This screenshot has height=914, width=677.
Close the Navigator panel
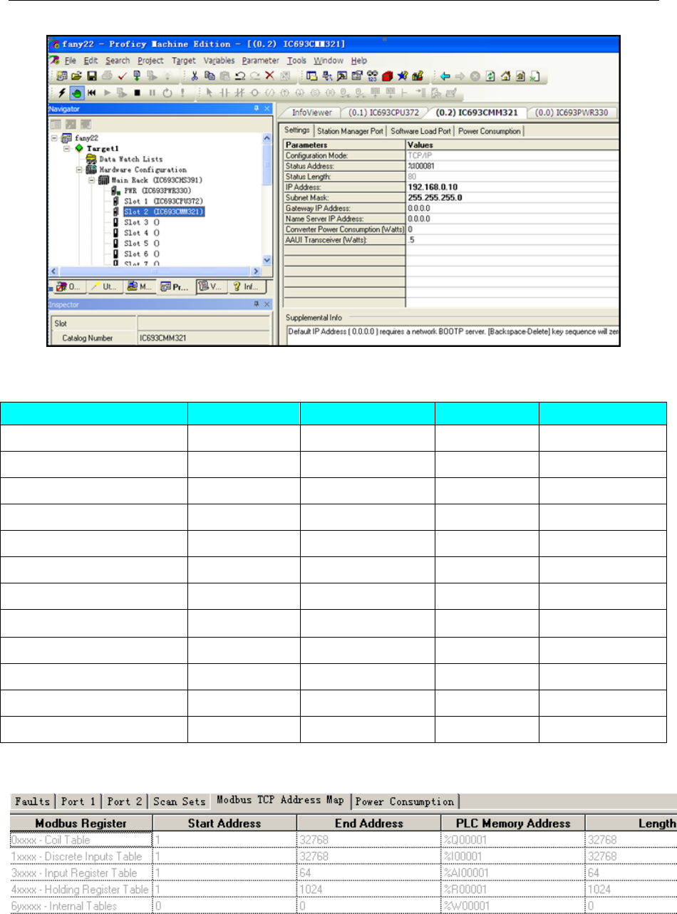(x=267, y=108)
